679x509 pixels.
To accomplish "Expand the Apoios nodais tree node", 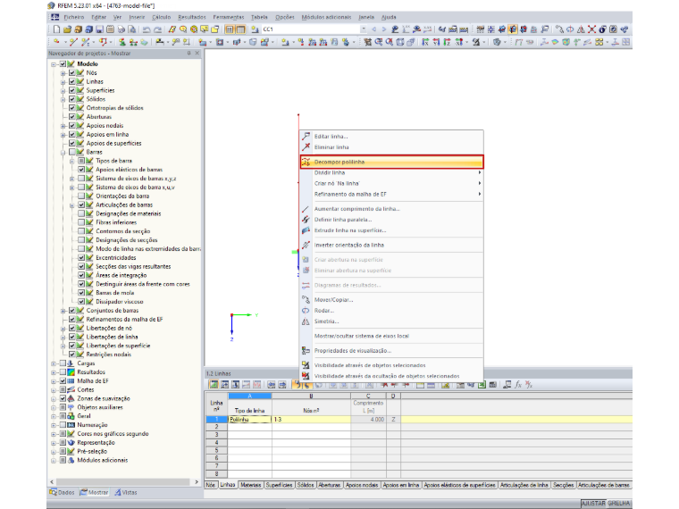I will click(x=63, y=126).
